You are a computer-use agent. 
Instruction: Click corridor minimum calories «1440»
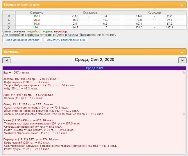139,16
